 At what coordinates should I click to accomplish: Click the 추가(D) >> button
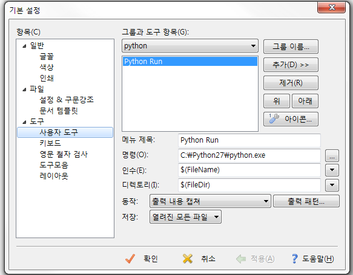(x=291, y=65)
